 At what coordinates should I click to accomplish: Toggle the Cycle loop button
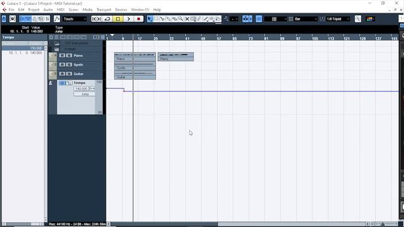107,19
